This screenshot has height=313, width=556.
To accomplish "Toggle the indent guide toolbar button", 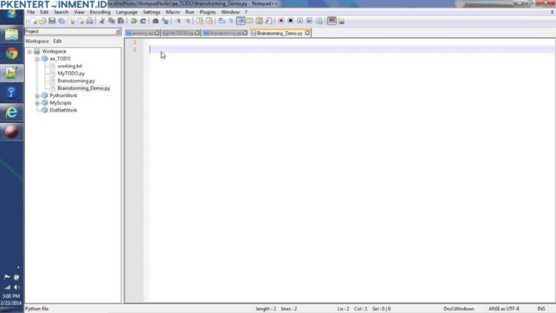I will click(x=241, y=21).
